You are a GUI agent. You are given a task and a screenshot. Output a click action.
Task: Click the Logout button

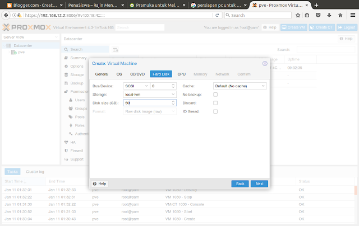click(347, 27)
